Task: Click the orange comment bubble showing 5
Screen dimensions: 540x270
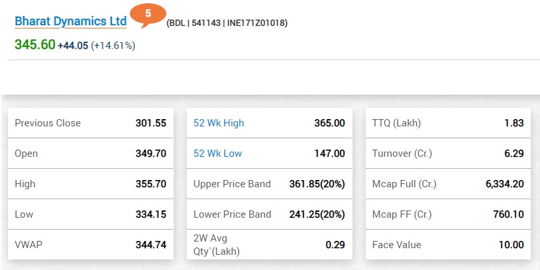Action: pyautogui.click(x=148, y=14)
